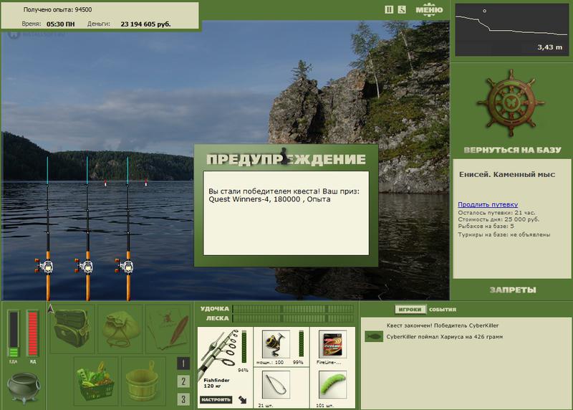Click the third fishing rod reel
The width and height of the screenshot is (573, 410).
tap(125, 266)
